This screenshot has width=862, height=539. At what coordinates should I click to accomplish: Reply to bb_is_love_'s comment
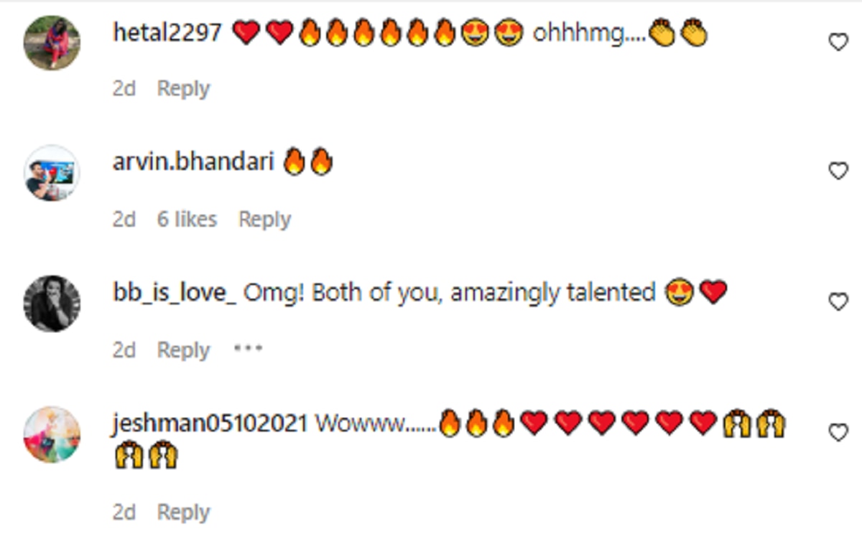point(183,350)
